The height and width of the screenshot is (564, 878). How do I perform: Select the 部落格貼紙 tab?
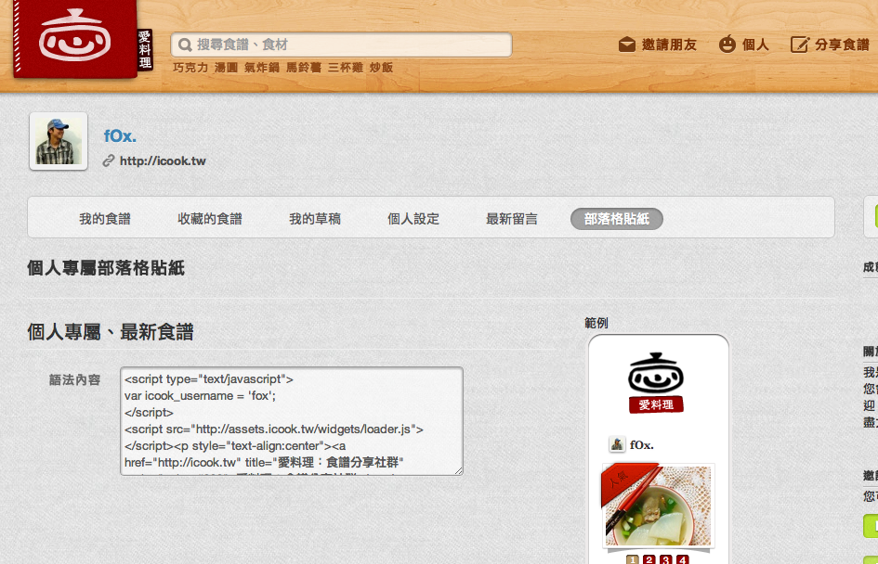[x=617, y=219]
